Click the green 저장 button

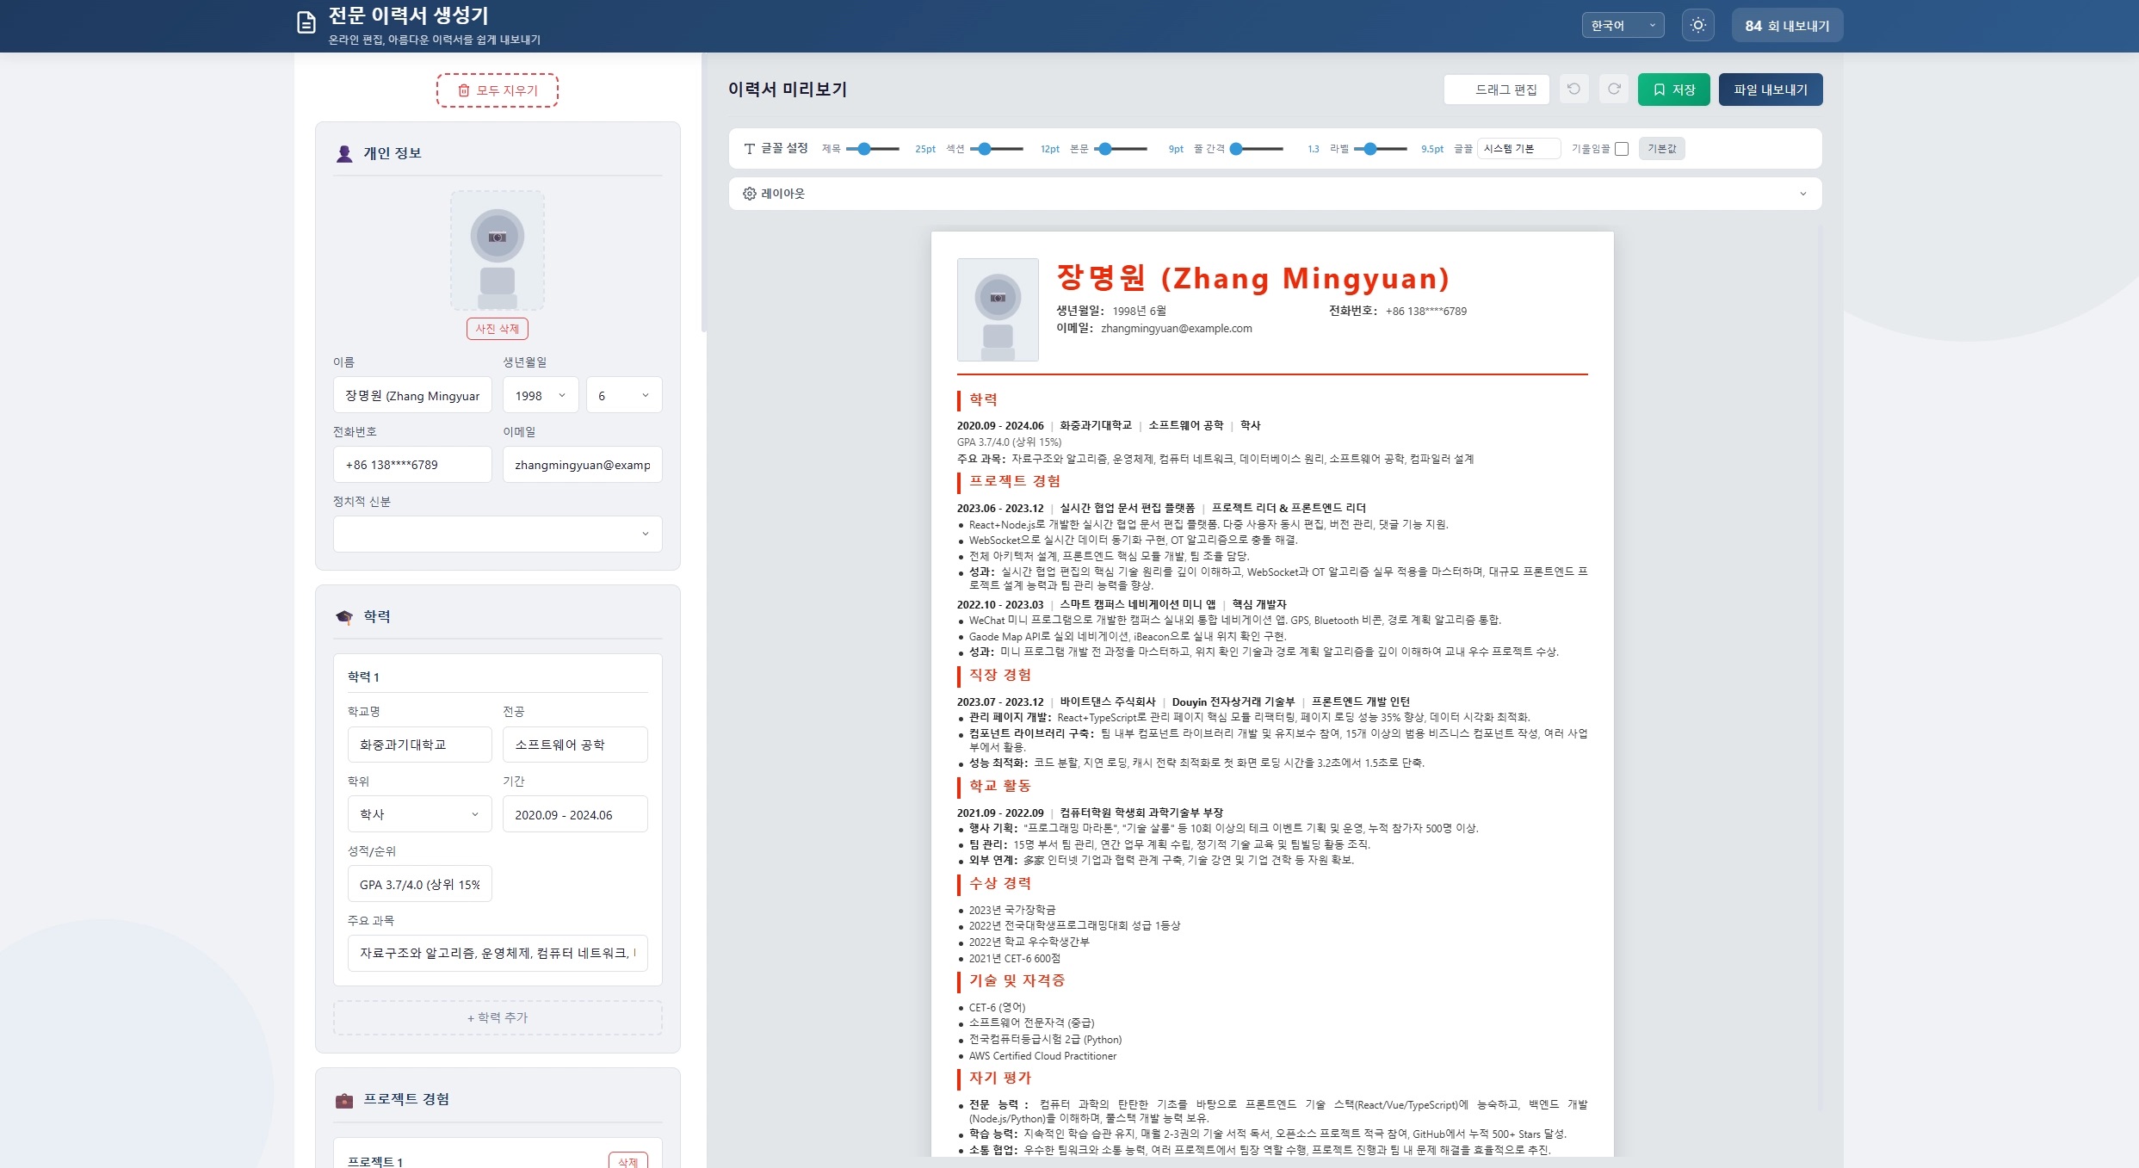pos(1673,90)
